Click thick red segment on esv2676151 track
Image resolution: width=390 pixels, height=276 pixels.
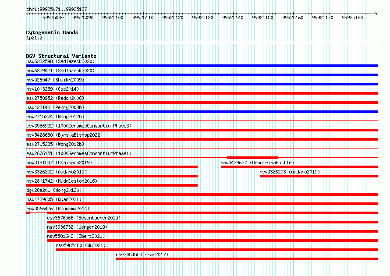click(252, 158)
